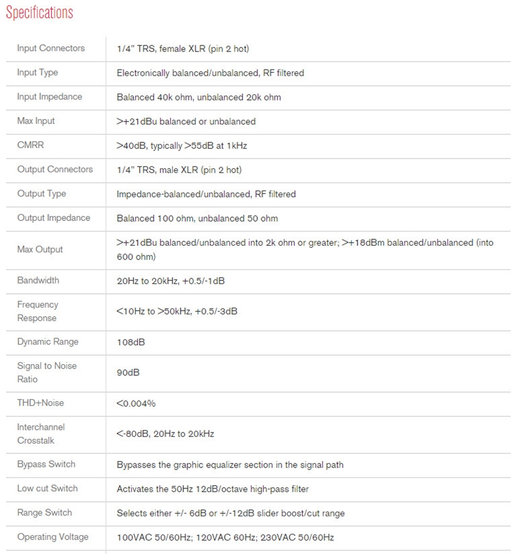The image size is (520, 554).
Task: Select the Output Impedance label
Action: [x=53, y=218]
